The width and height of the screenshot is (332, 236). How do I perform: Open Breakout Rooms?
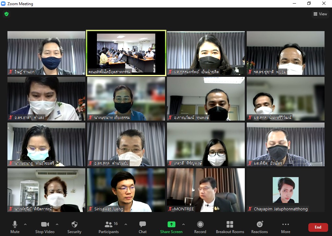click(x=230, y=227)
